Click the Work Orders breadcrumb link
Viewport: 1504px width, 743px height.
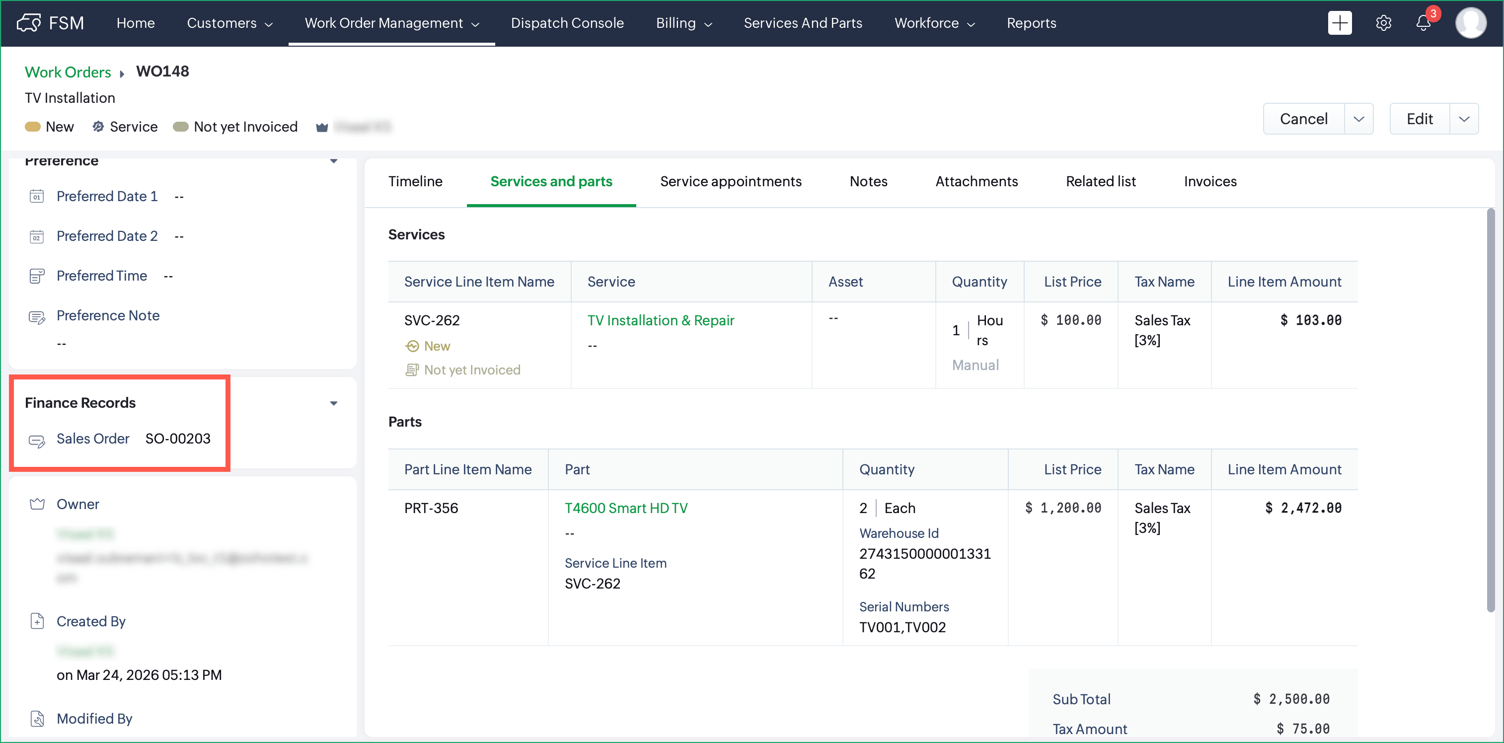68,73
